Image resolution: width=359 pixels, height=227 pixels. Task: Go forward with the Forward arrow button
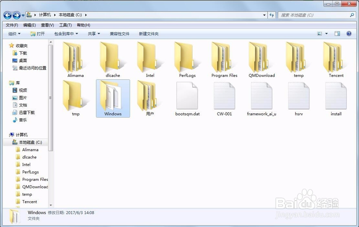click(17, 15)
